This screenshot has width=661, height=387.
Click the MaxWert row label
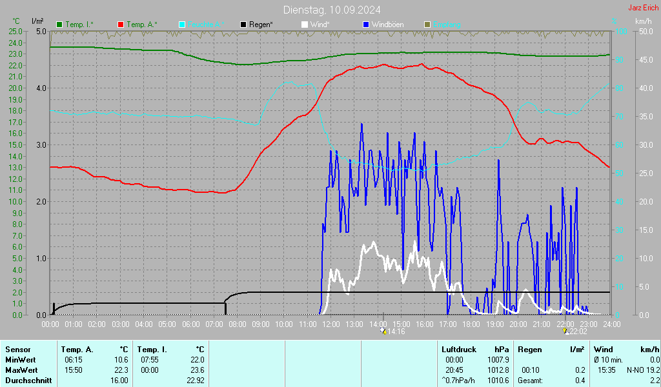[x=21, y=370]
